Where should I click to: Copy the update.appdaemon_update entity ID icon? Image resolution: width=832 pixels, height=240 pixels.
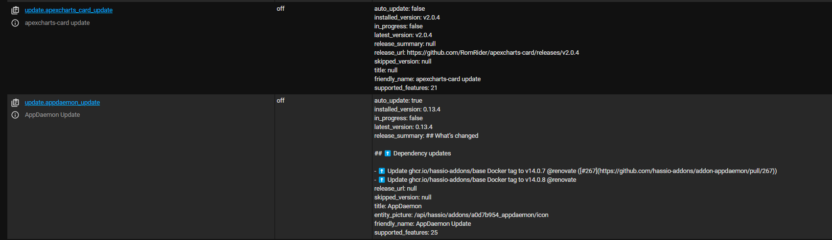[x=15, y=103]
